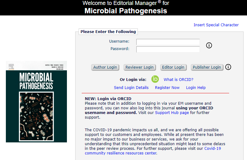Click the info icon beside the Password field
This screenshot has width=247, height=160.
point(209,45)
